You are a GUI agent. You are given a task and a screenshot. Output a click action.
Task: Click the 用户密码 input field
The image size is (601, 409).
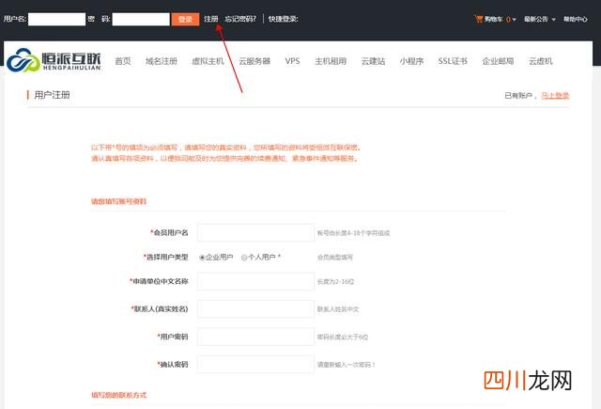[x=255, y=337]
